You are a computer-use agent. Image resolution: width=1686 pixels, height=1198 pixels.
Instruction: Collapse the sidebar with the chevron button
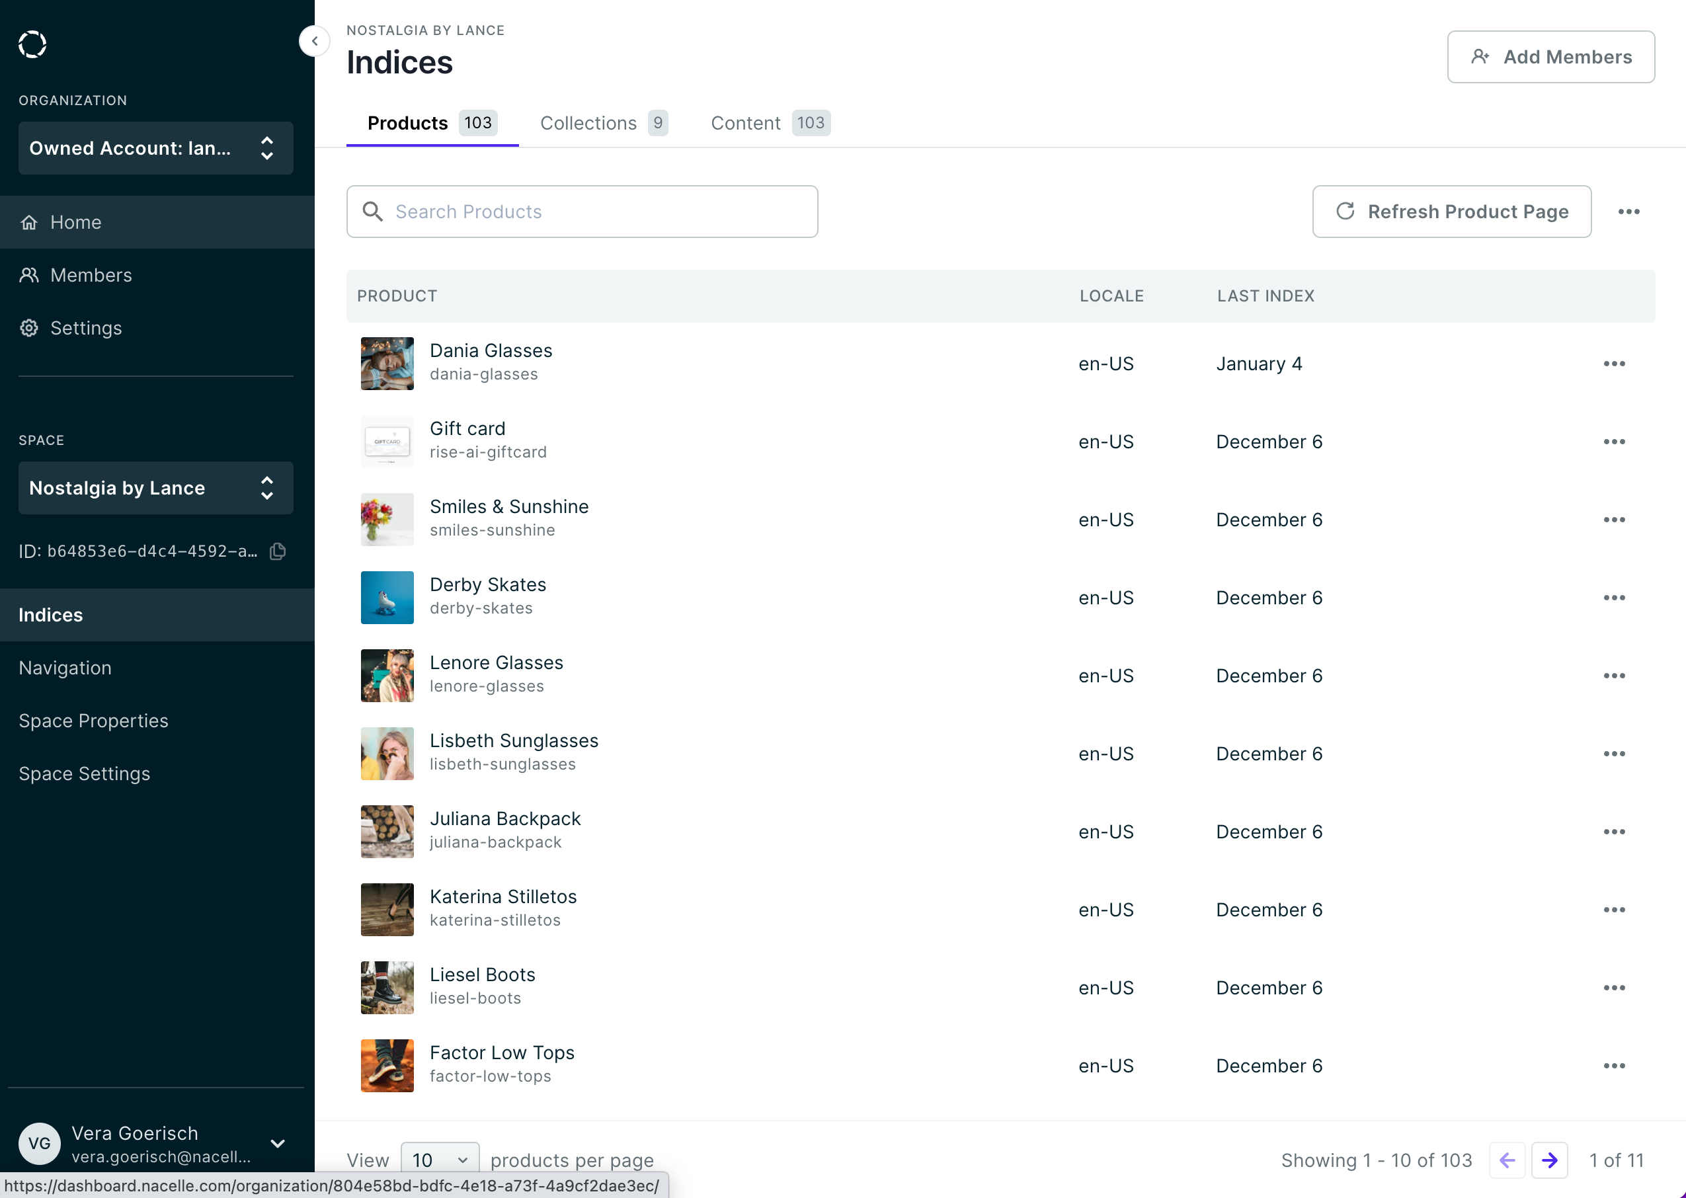314,41
